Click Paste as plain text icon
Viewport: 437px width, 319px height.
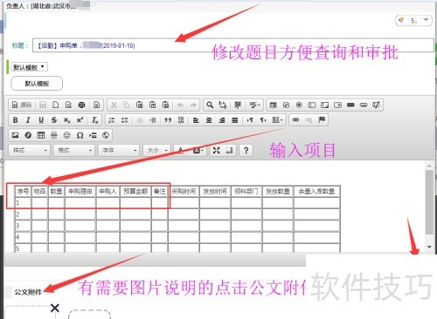[152, 105]
